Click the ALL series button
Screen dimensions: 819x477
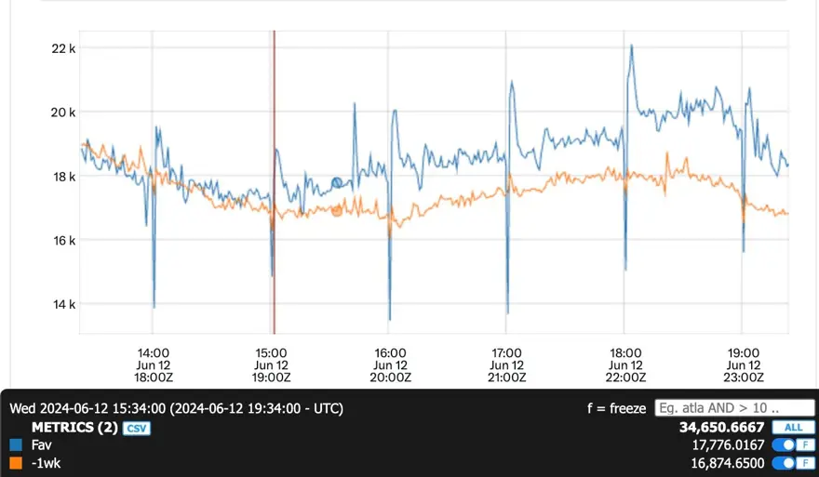click(791, 428)
